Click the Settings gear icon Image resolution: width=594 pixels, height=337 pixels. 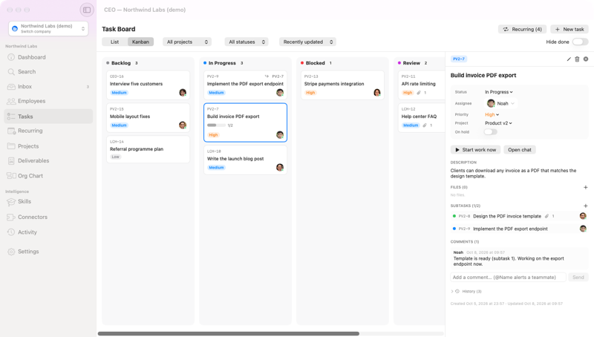click(11, 252)
